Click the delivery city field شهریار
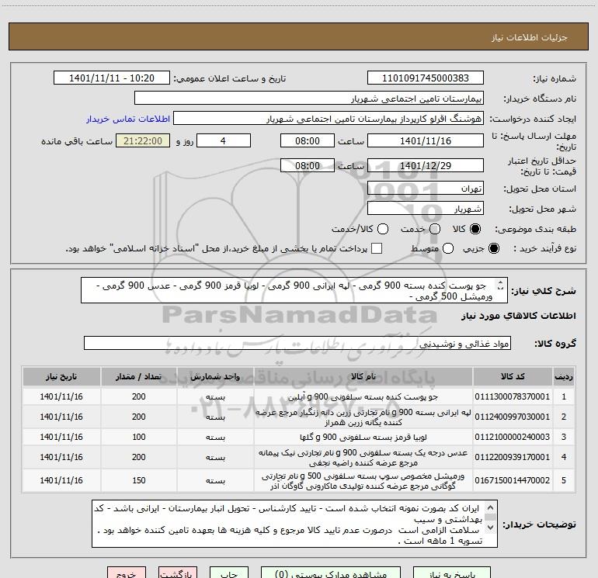 (x=426, y=209)
